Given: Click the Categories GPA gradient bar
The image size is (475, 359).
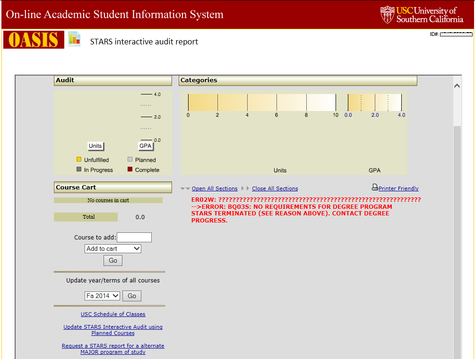Looking at the screenshot, I should click(375, 103).
